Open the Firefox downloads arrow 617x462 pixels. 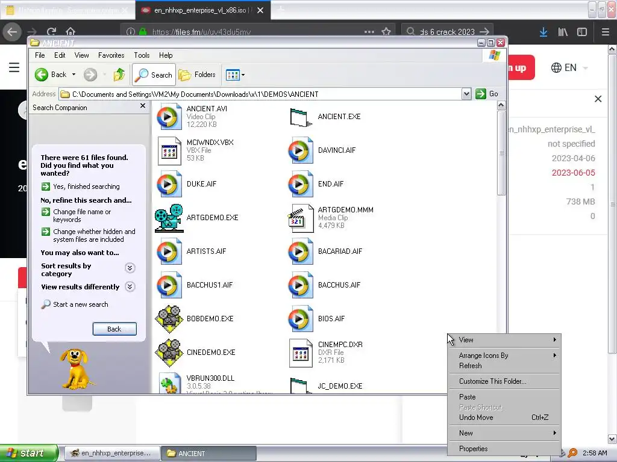pos(543,32)
